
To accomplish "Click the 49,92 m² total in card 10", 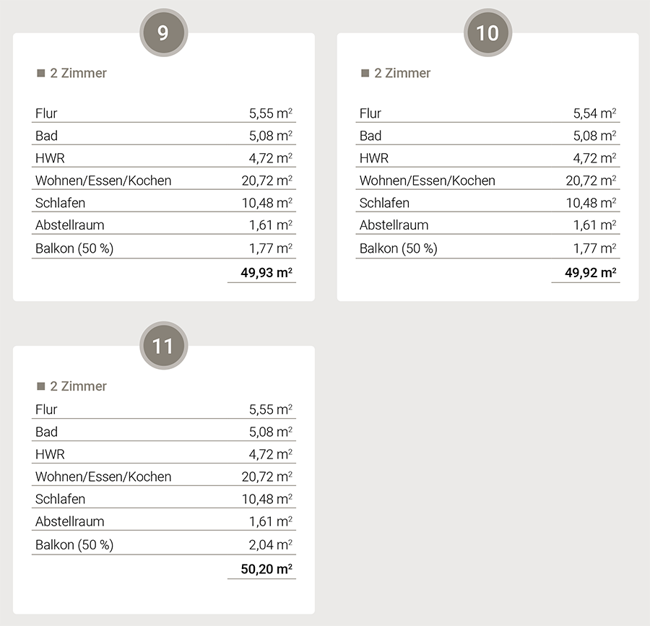I will click(x=591, y=272).
